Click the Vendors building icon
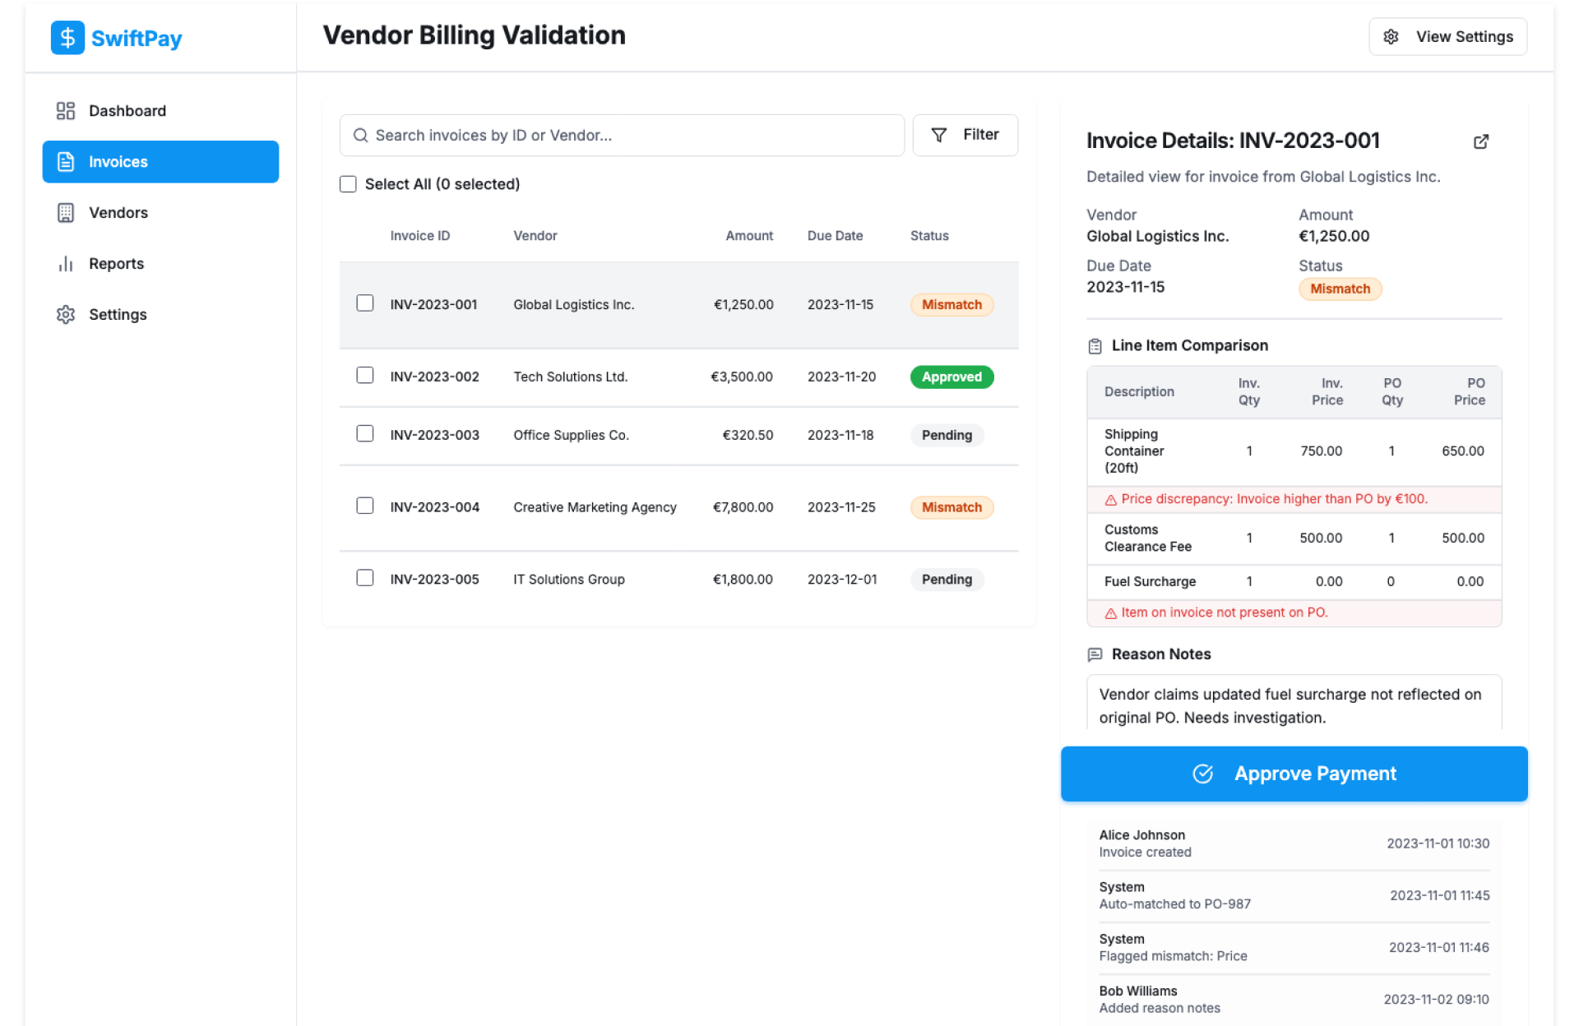 66,213
